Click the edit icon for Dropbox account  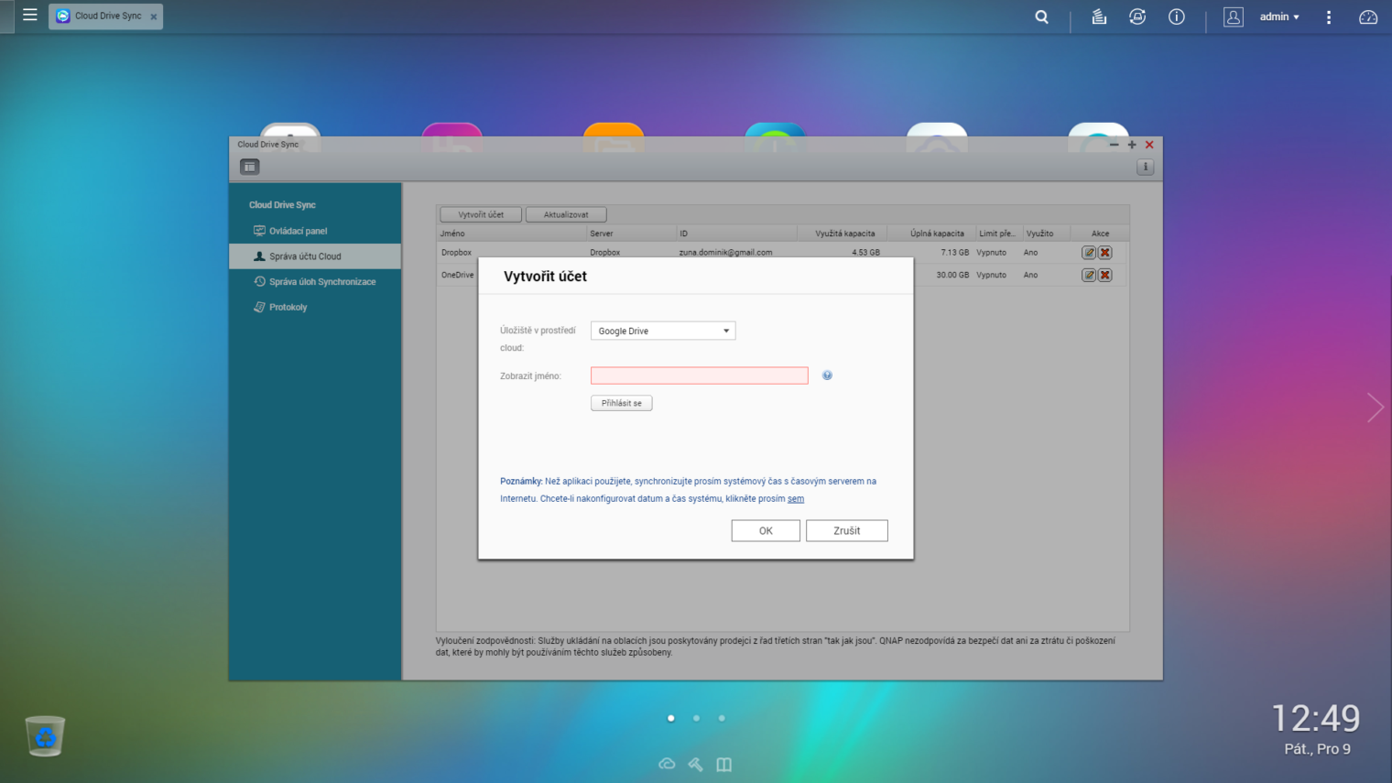tap(1088, 253)
